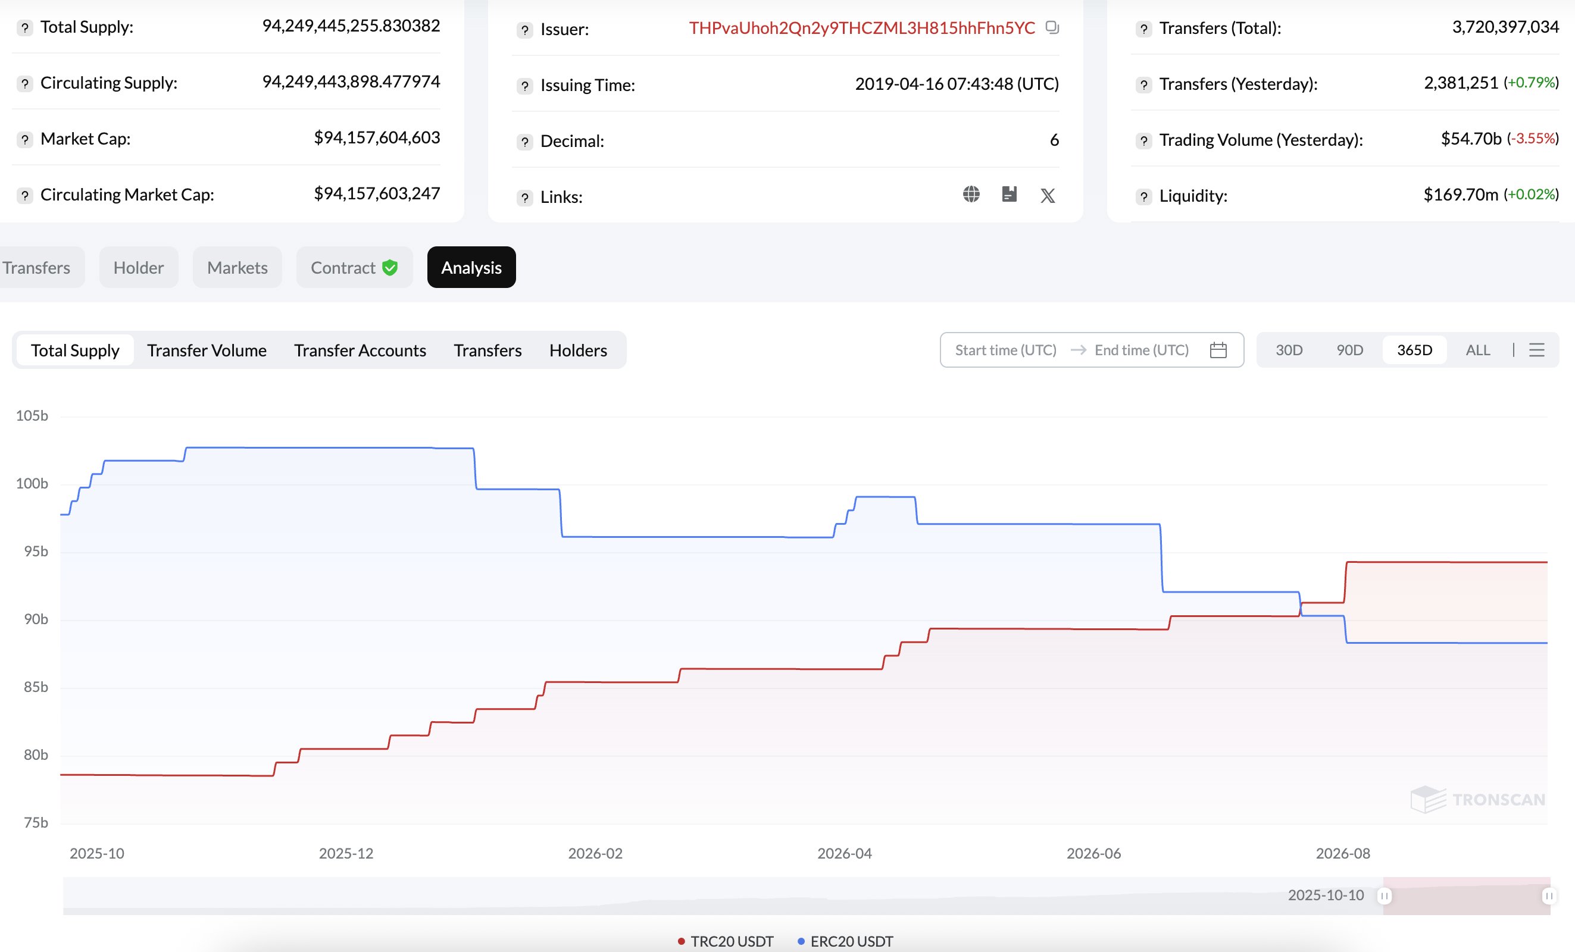Click the Issuing Time help icon
Viewport: 1575px width, 952px height.
(525, 86)
